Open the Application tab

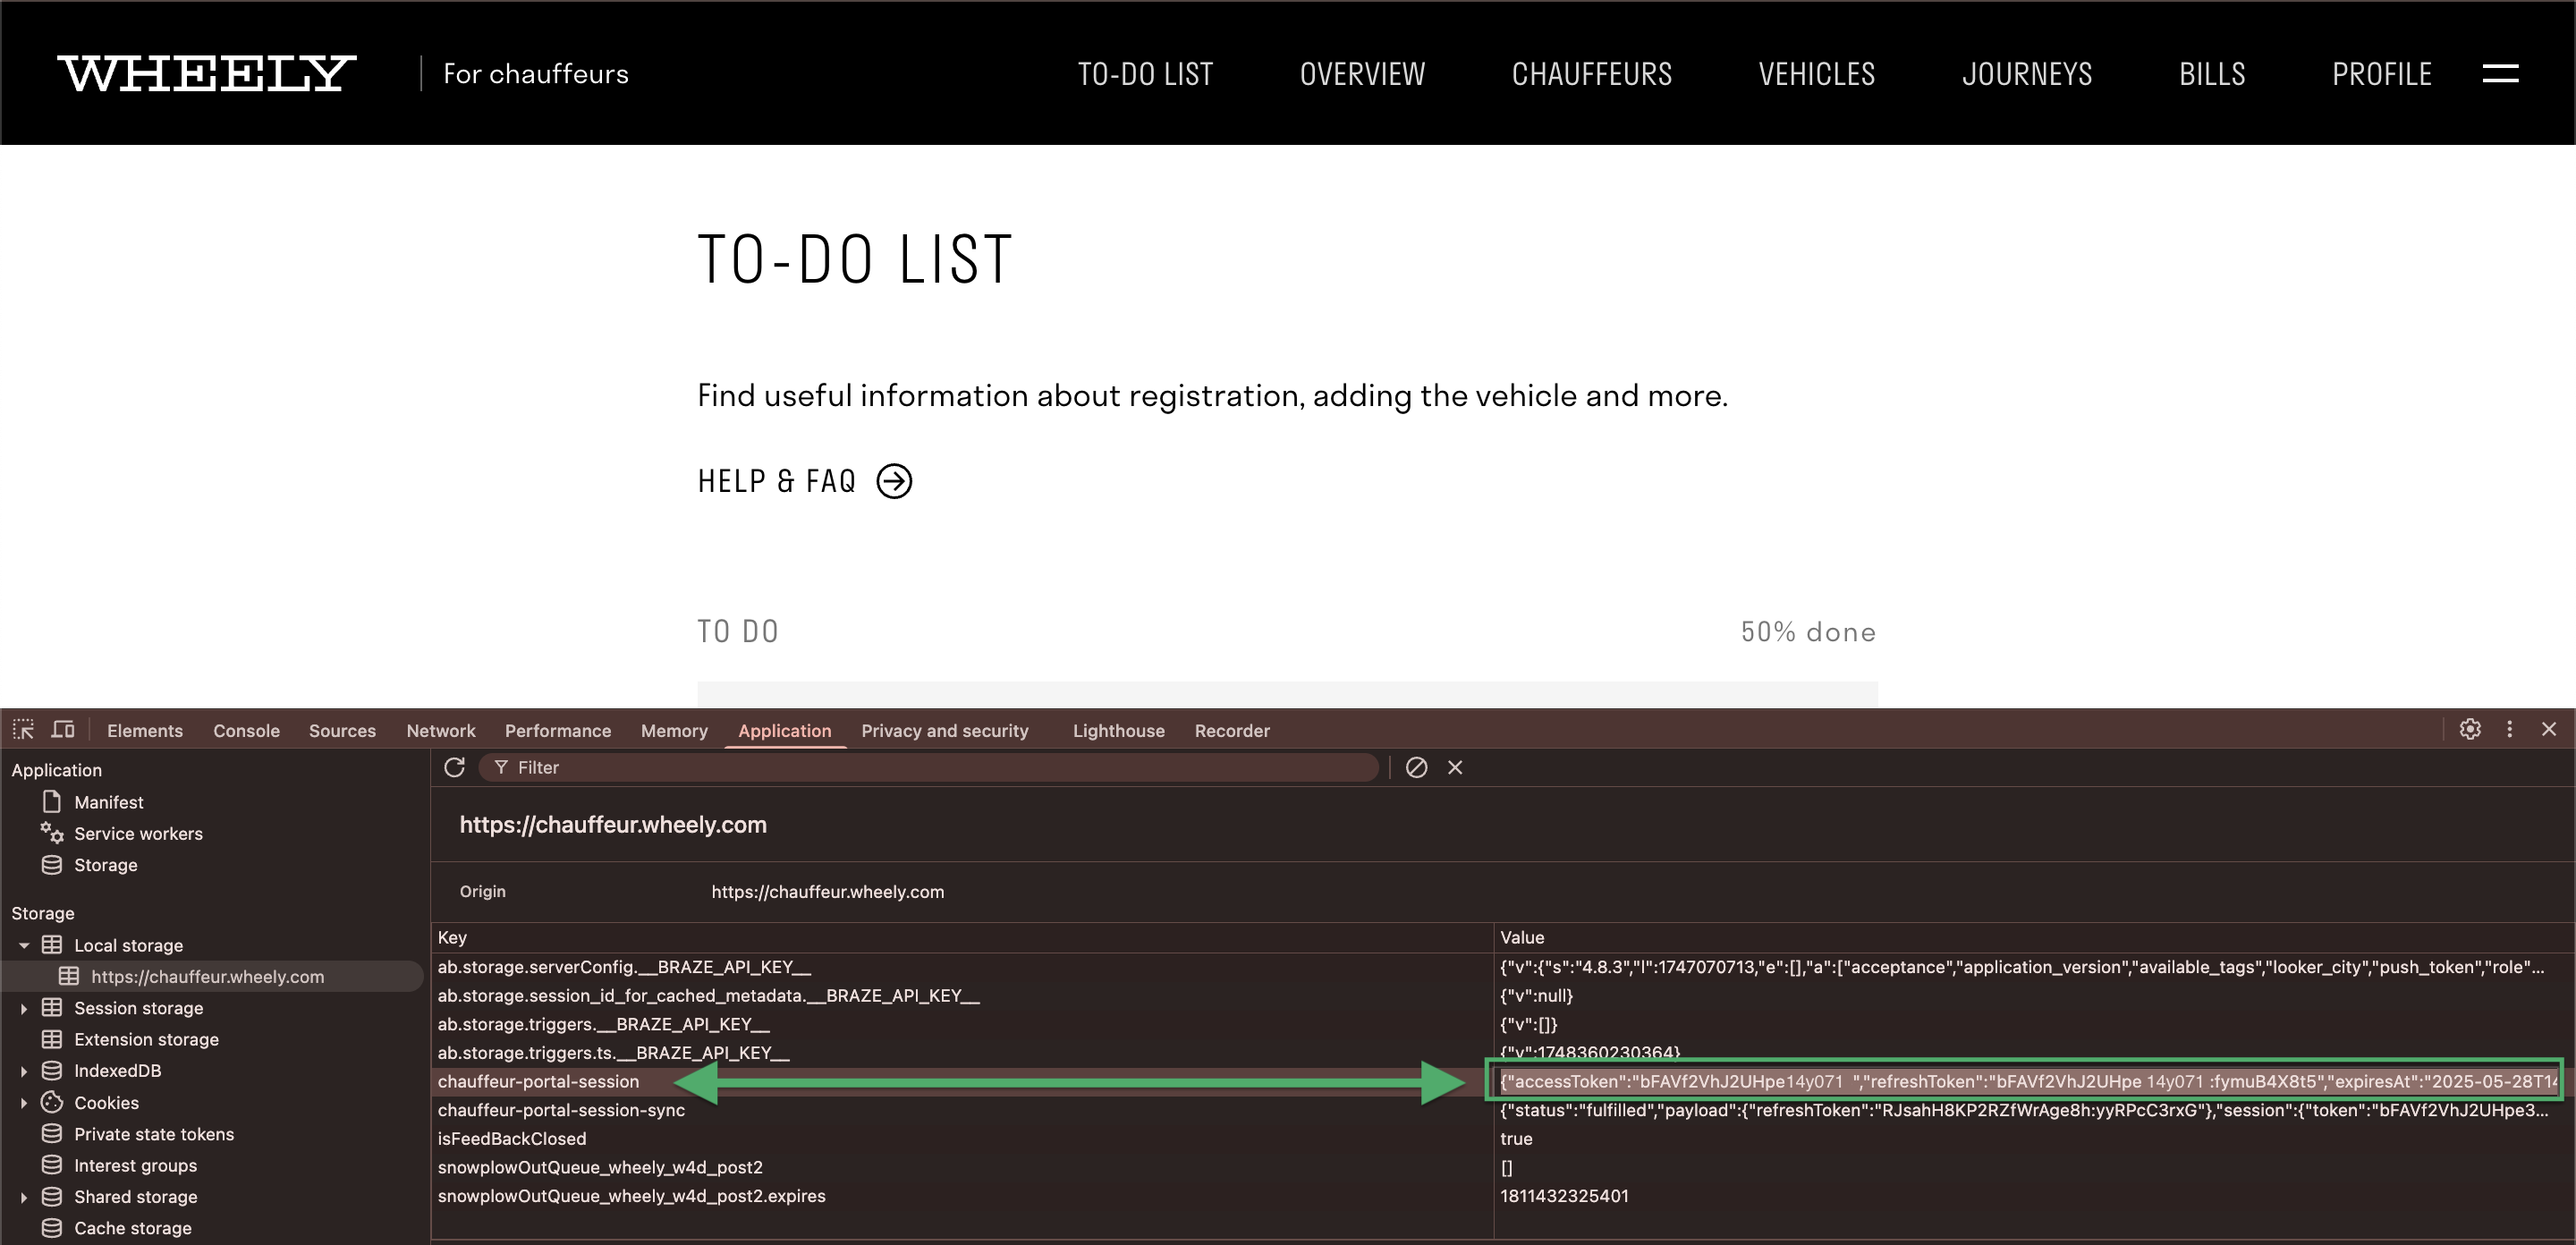coord(784,731)
